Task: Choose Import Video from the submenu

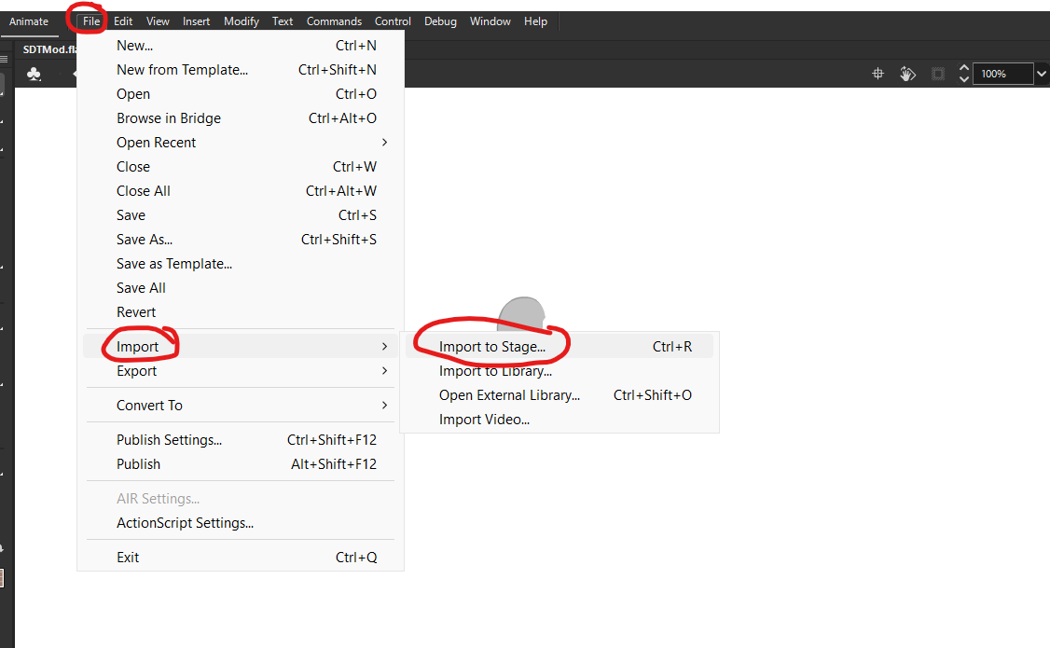Action: click(484, 420)
